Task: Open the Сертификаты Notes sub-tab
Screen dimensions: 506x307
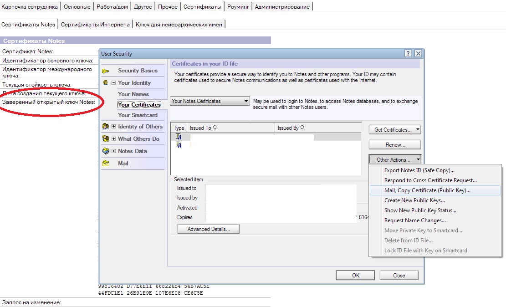Action: click(x=28, y=25)
